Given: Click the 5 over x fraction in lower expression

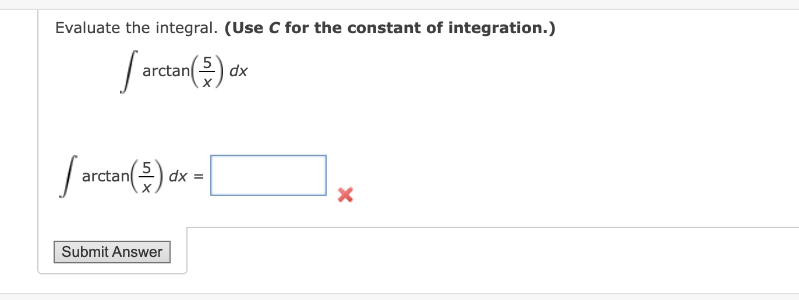Looking at the screenshot, I should pos(147,176).
